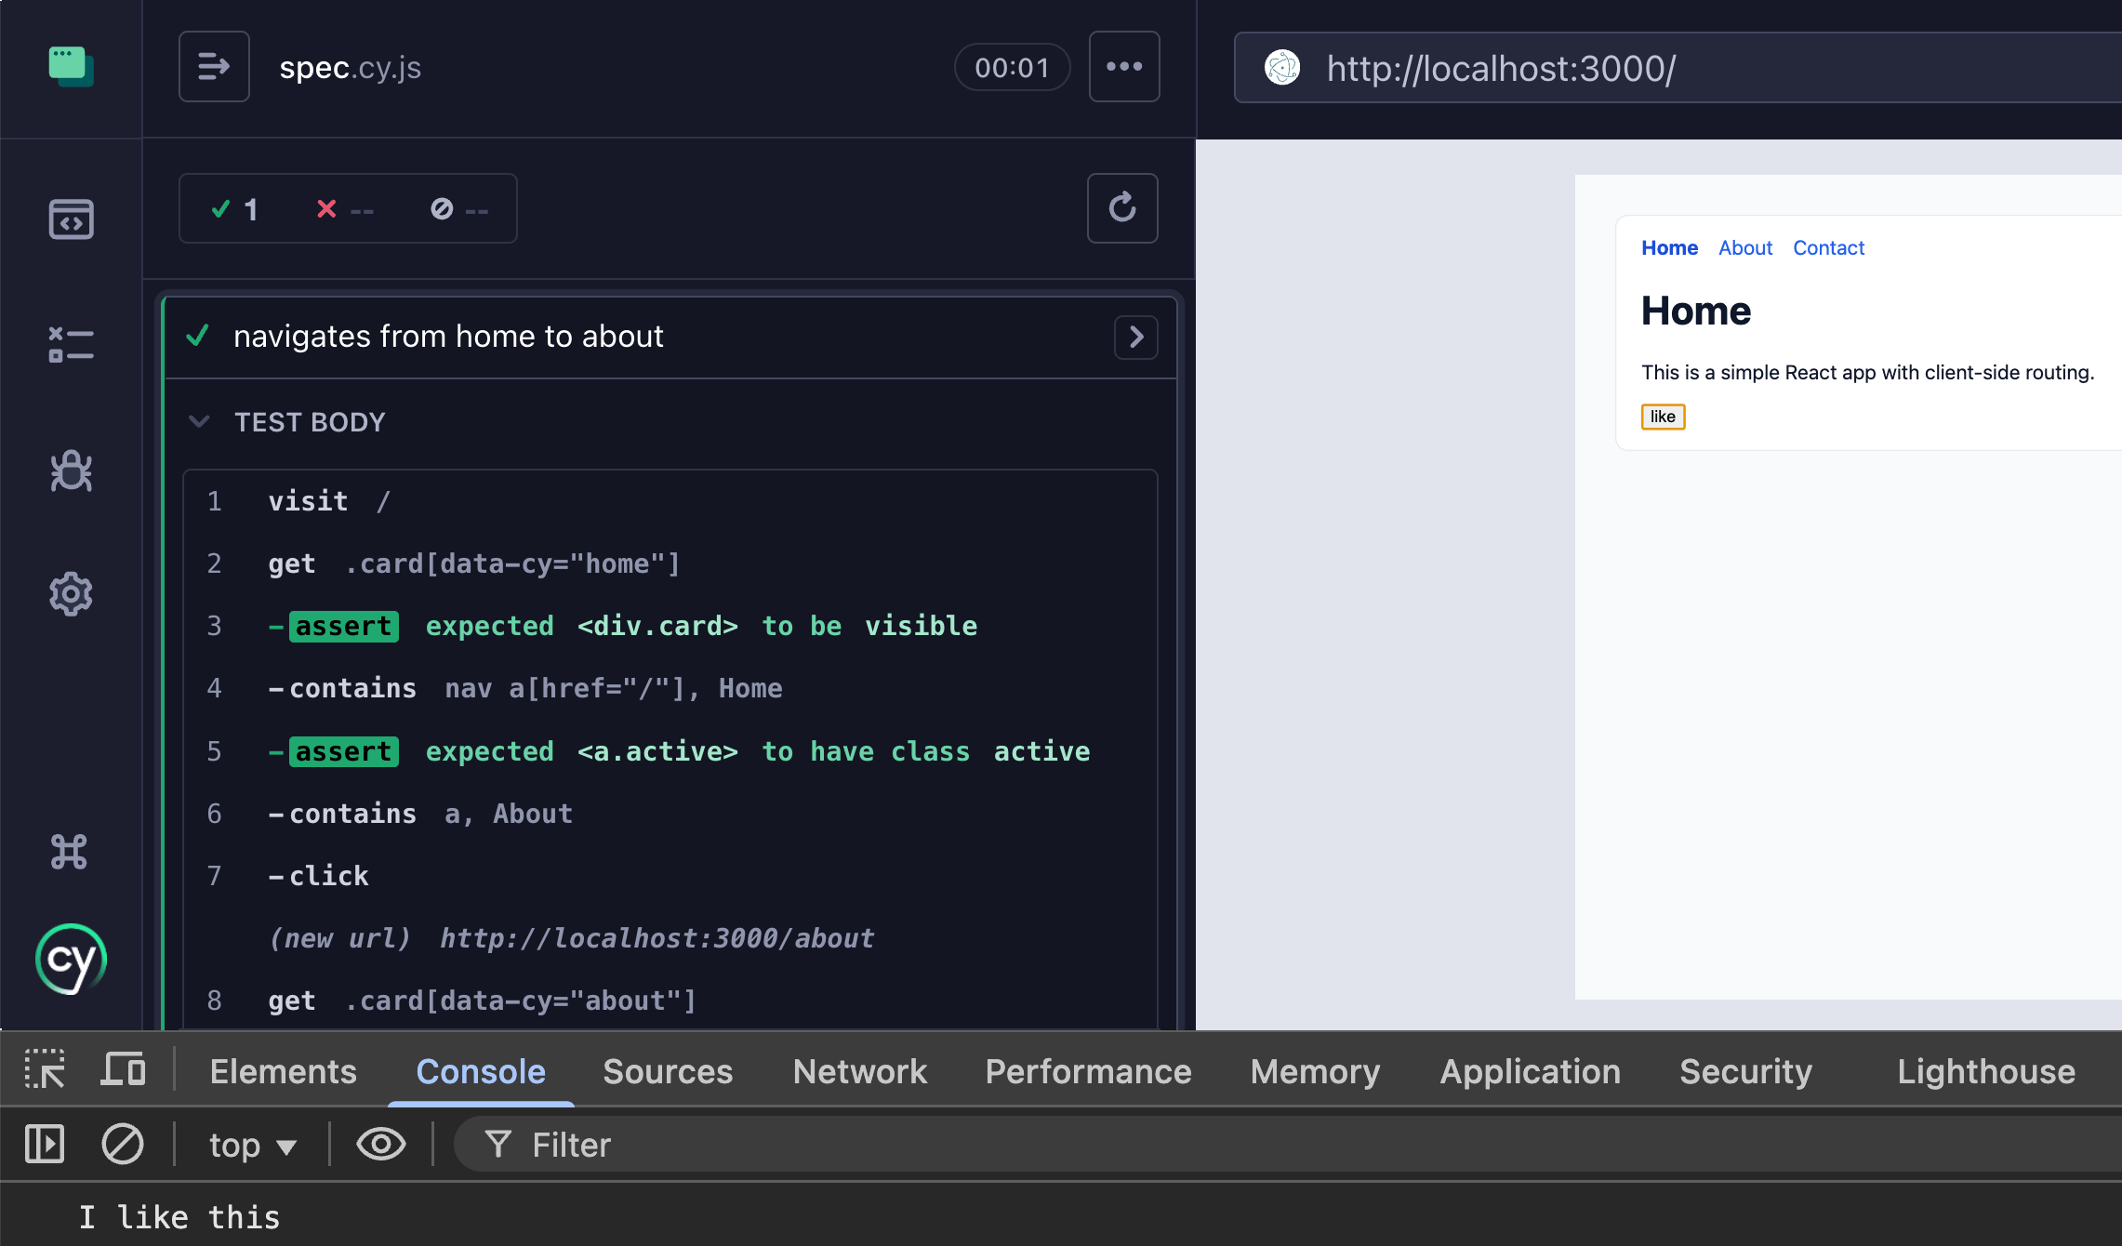Click the spec.cy.js file name
Viewport: 2122px width, 1246px height.
pos(351,67)
